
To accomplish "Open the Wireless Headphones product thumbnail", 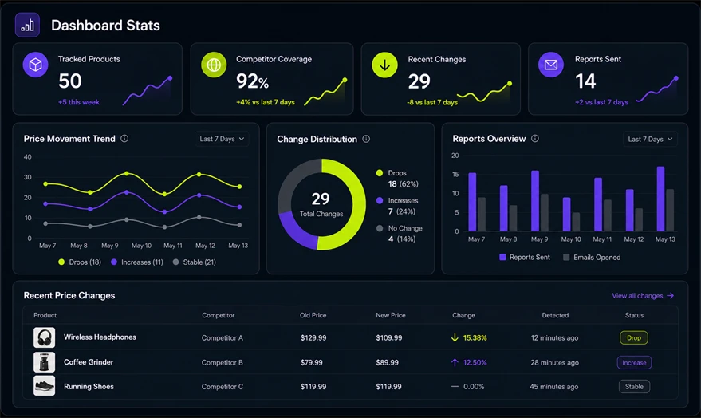I will point(44,337).
